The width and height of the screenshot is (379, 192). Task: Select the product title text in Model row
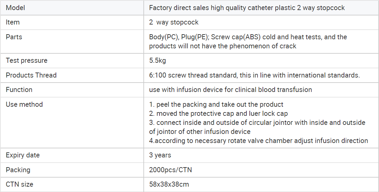[247, 8]
